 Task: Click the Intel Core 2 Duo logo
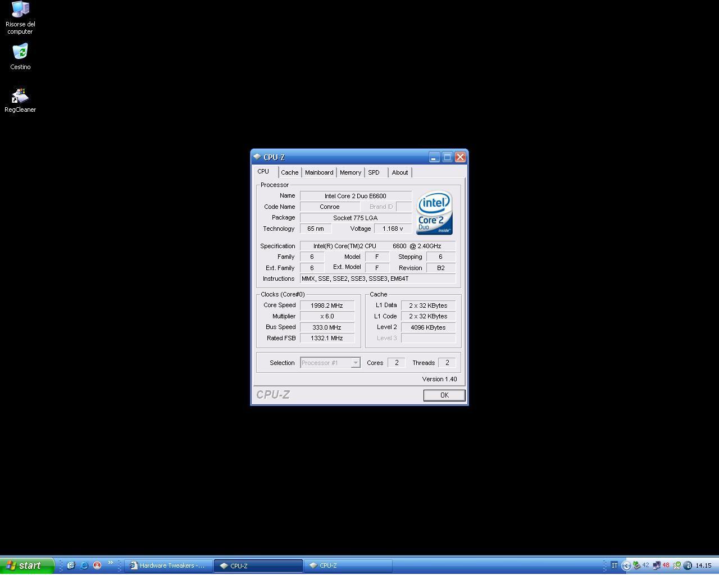(x=434, y=212)
